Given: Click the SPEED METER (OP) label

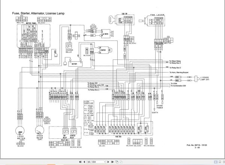Looking at the screenshot, I should click(40, 138).
